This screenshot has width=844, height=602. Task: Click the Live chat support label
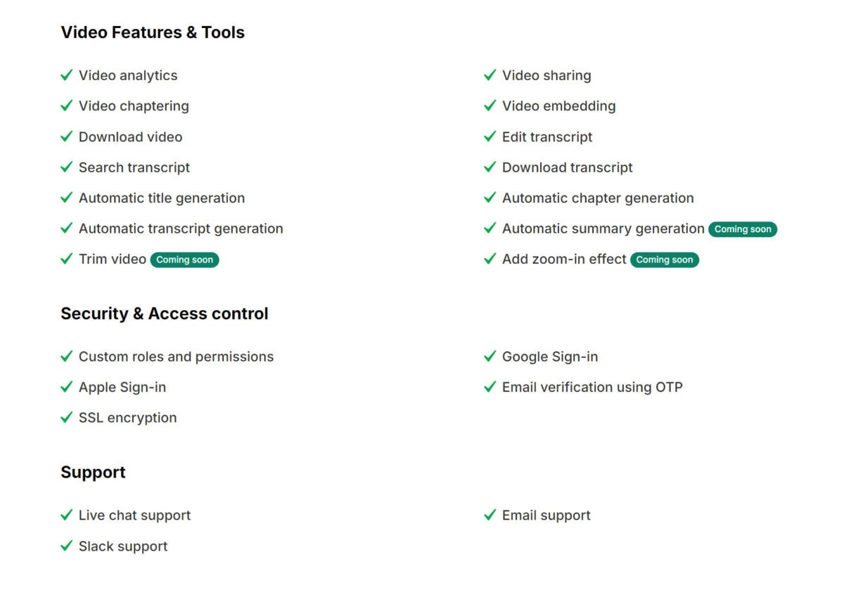coord(134,515)
